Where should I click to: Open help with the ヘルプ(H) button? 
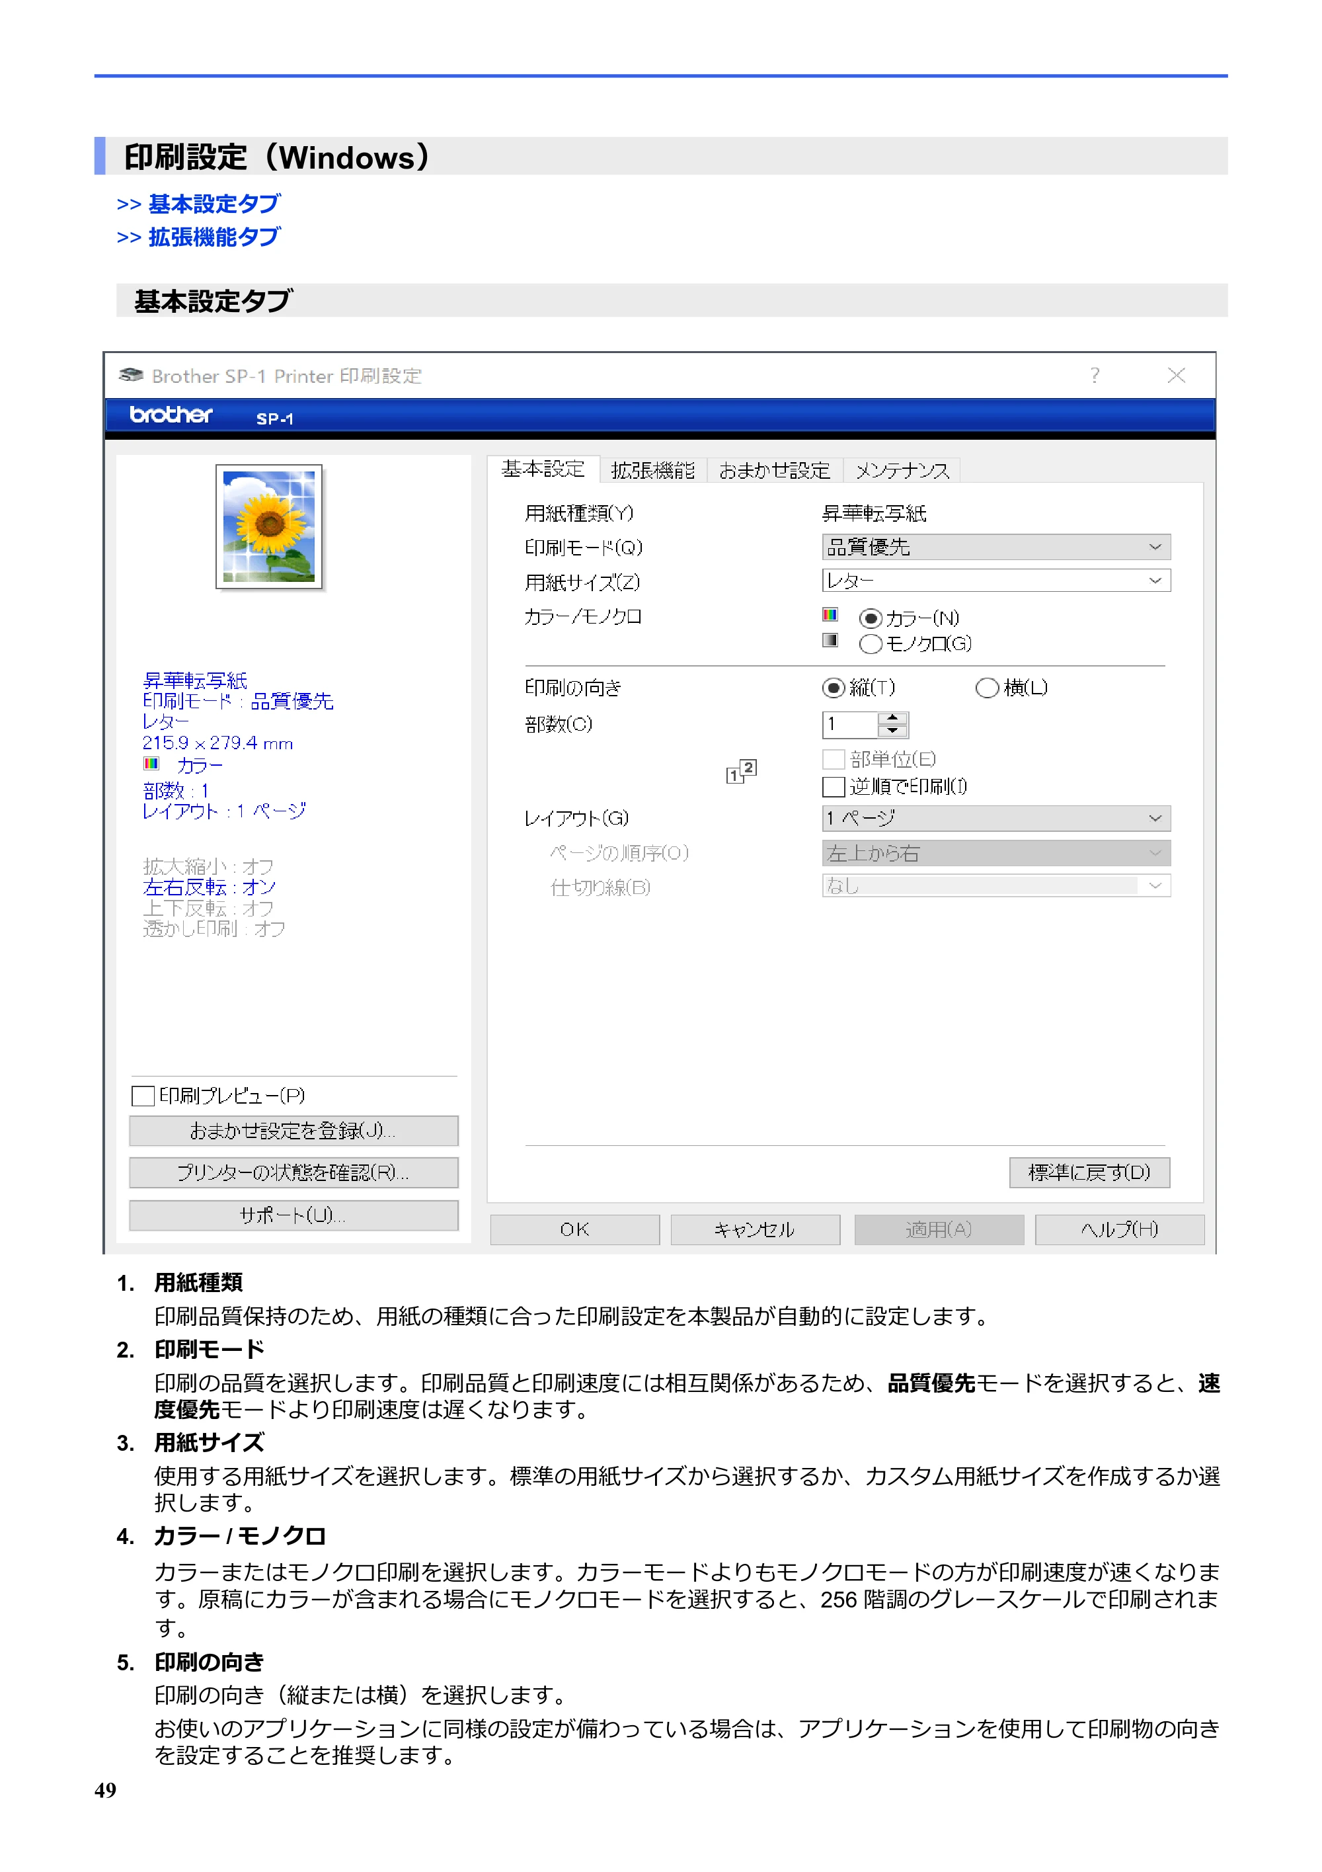coord(1119,1229)
